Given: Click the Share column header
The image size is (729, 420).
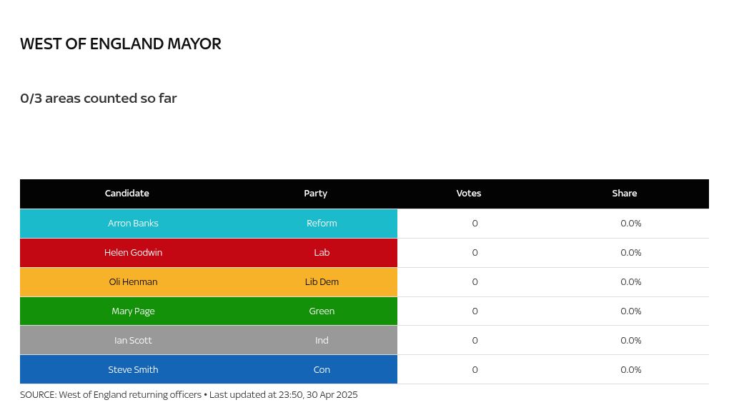Looking at the screenshot, I should click(x=625, y=194).
